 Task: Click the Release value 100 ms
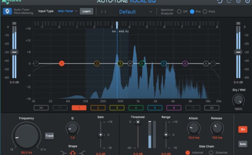(217, 137)
